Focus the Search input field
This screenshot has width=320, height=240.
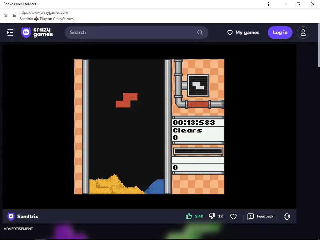click(136, 32)
